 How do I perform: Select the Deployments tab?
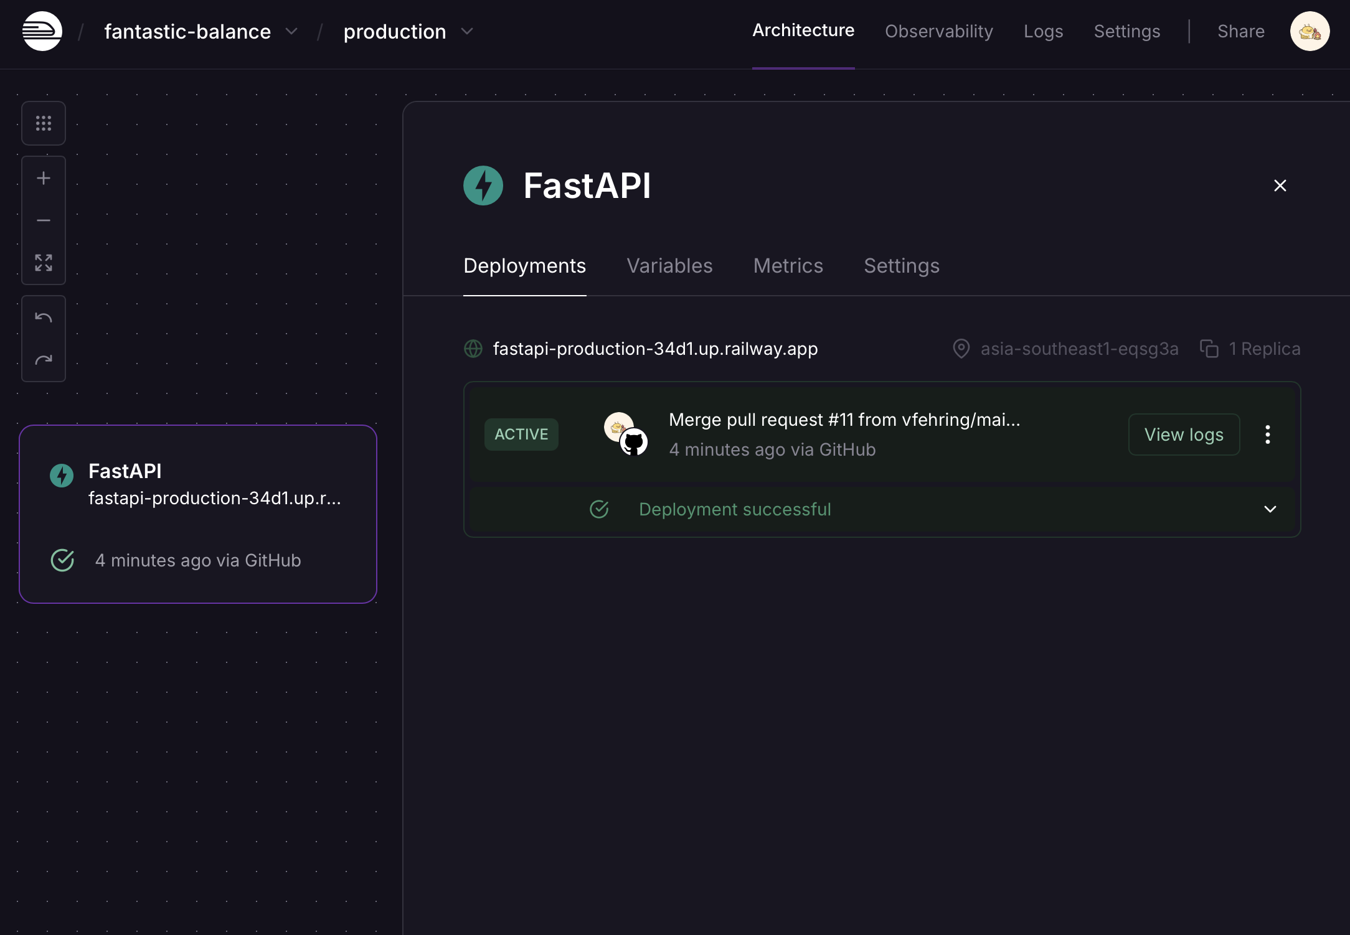(525, 266)
